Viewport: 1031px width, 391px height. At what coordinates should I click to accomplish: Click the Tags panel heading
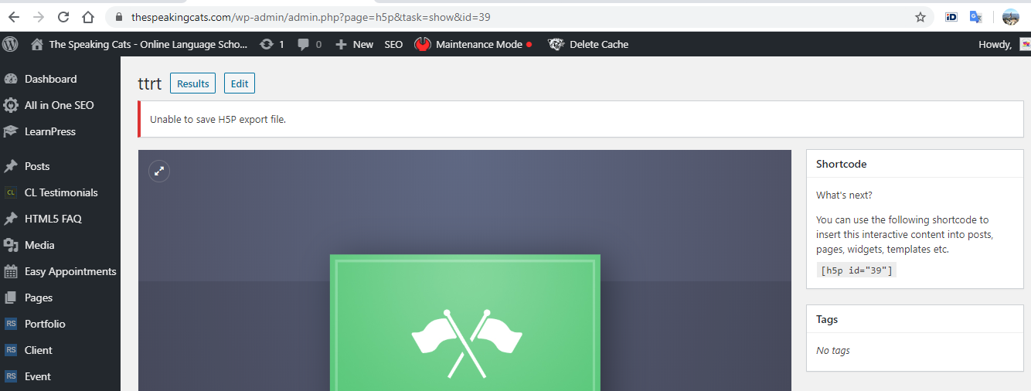tap(827, 319)
